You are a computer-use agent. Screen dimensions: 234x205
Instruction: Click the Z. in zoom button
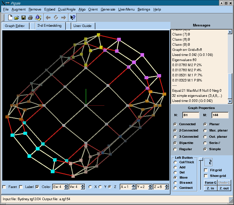click(210, 188)
